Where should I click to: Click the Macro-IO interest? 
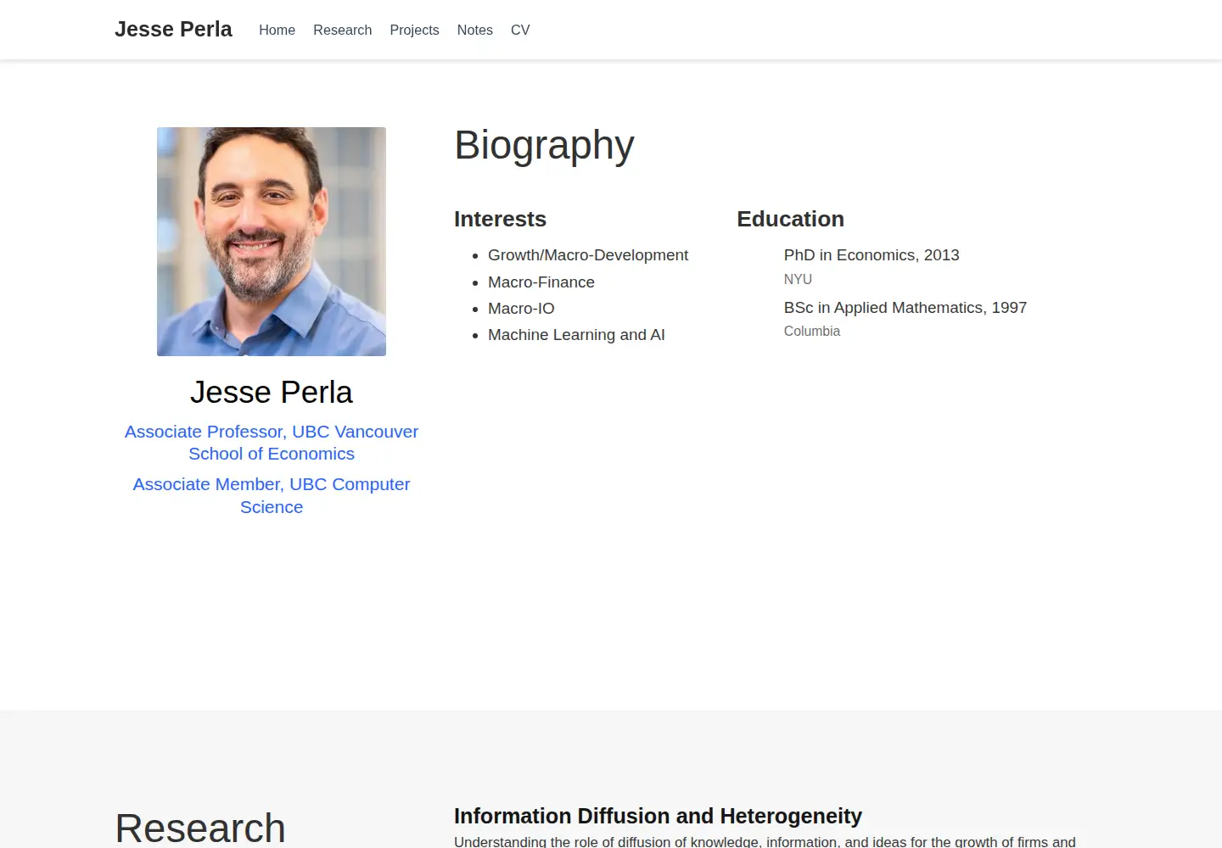521,309
